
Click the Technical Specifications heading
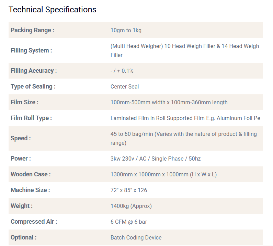click(x=52, y=10)
